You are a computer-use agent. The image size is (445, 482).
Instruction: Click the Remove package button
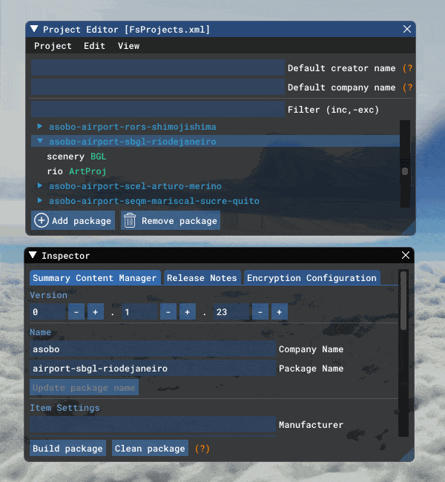tap(171, 221)
